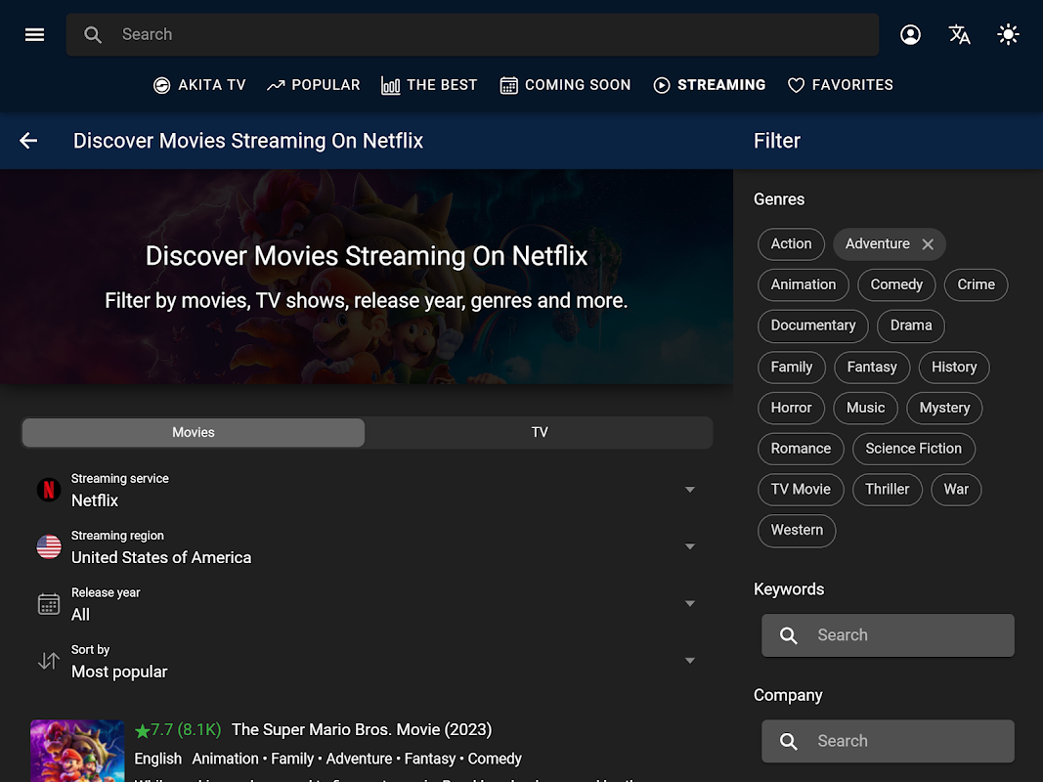1043x782 pixels.
Task: Click the release year calendar icon
Action: (49, 604)
